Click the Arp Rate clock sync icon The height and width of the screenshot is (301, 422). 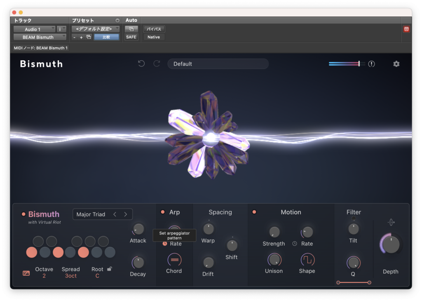pos(165,244)
